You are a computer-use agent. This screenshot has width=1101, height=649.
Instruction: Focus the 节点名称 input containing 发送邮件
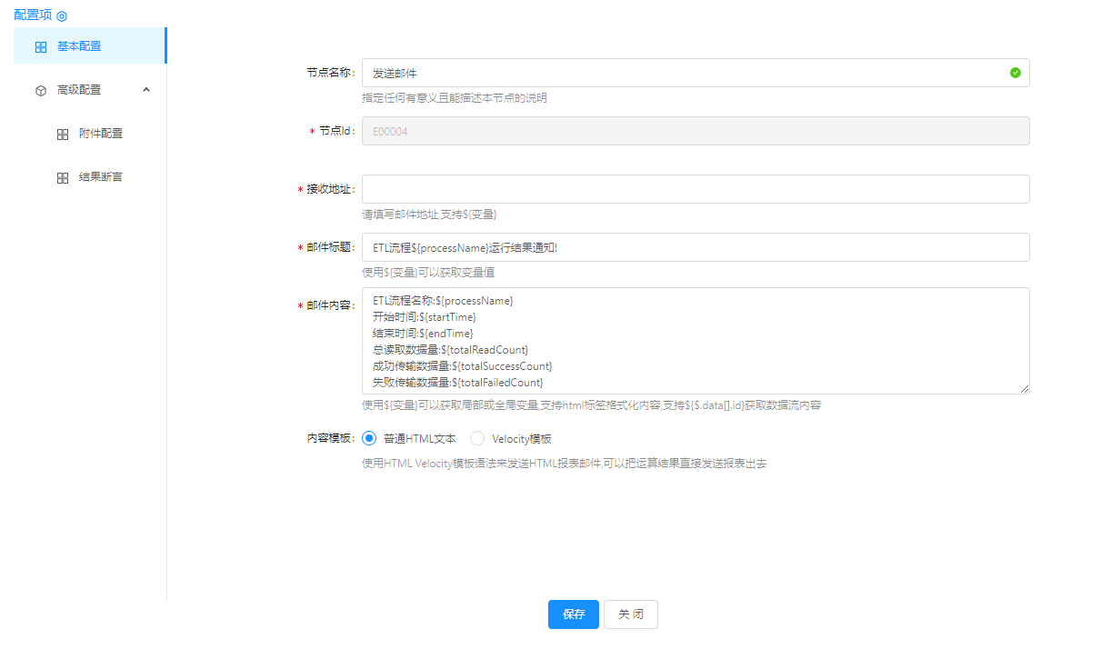(x=682, y=73)
